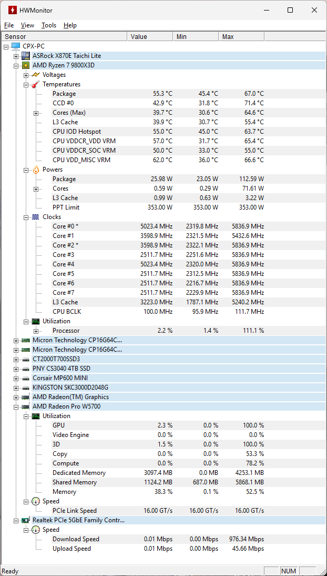Expand the Corsair MP600 MINI entry
This screenshot has width=327, height=576.
click(16, 378)
